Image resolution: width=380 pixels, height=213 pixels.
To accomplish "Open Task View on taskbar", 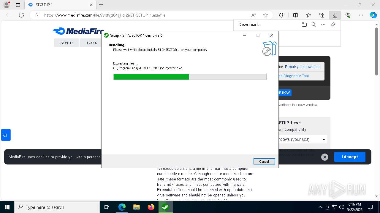I will 107,207.
